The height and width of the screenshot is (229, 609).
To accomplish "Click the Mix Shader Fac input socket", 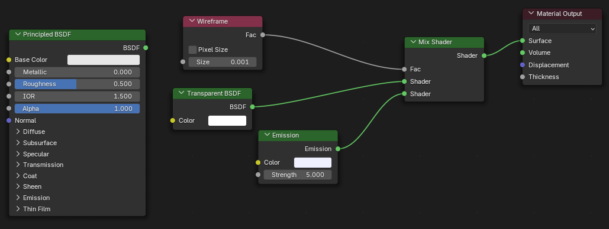I will (x=404, y=70).
